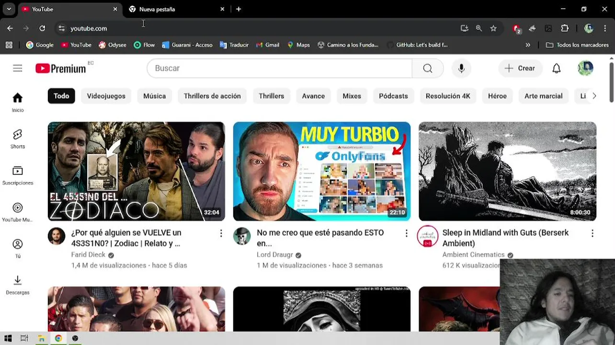Image resolution: width=615 pixels, height=345 pixels.
Task: Select the Arte marcial chip
Action: 543,96
